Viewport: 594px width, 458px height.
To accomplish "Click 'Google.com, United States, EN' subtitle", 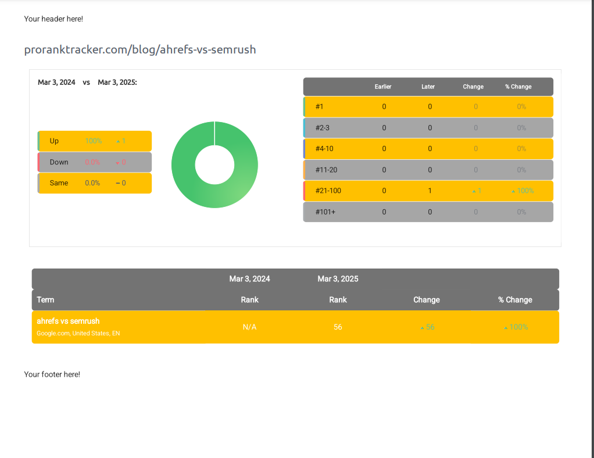I will [x=78, y=334].
